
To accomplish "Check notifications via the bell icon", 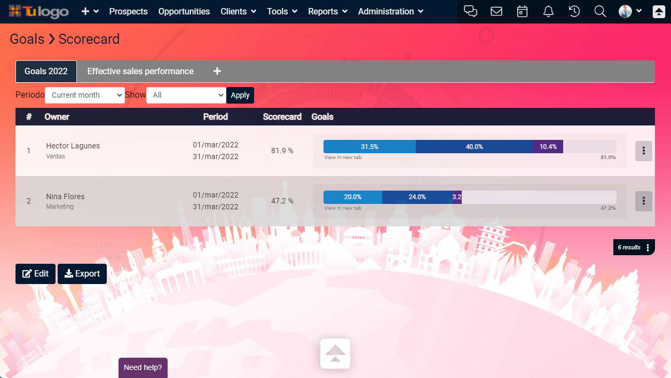I will 548,11.
